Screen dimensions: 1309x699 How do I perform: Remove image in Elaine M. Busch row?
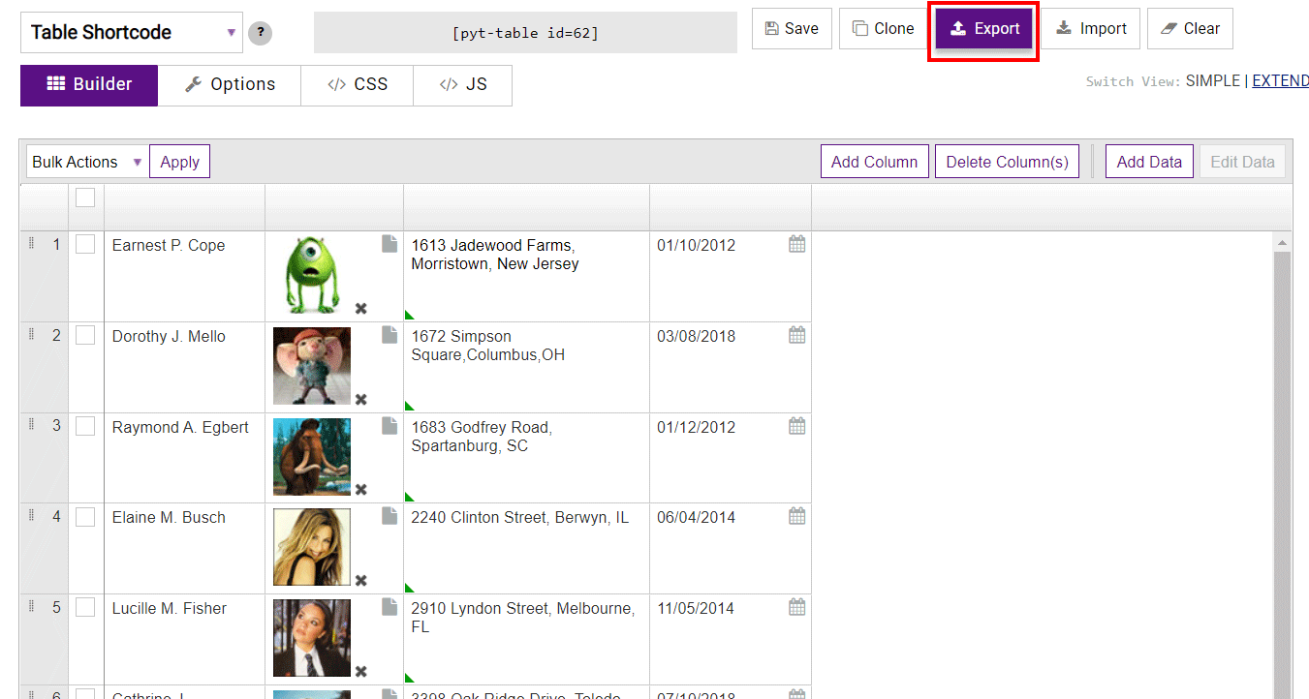pyautogui.click(x=361, y=581)
